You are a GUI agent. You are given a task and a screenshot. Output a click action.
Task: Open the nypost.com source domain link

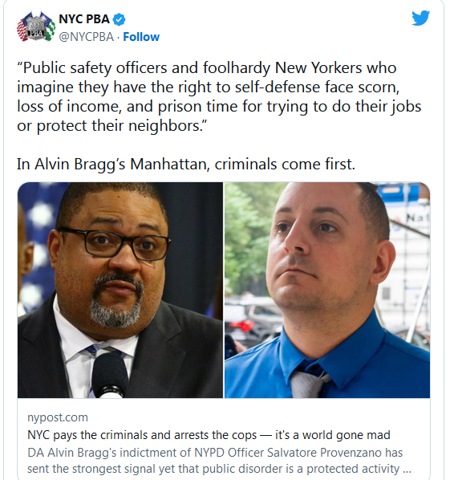coord(58,417)
